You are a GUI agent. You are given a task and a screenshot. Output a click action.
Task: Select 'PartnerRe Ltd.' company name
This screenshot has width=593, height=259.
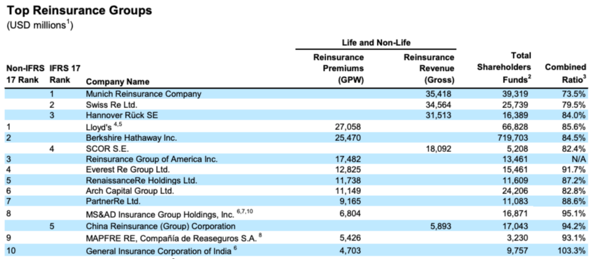click(112, 202)
